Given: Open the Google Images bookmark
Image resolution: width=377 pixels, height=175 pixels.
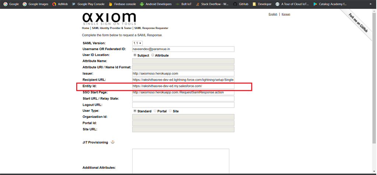Looking at the screenshot, I should coord(35,4).
